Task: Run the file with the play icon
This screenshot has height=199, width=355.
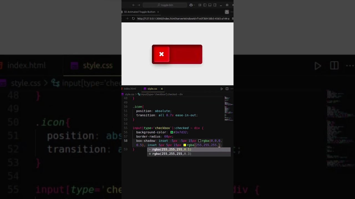Action: pos(222,89)
